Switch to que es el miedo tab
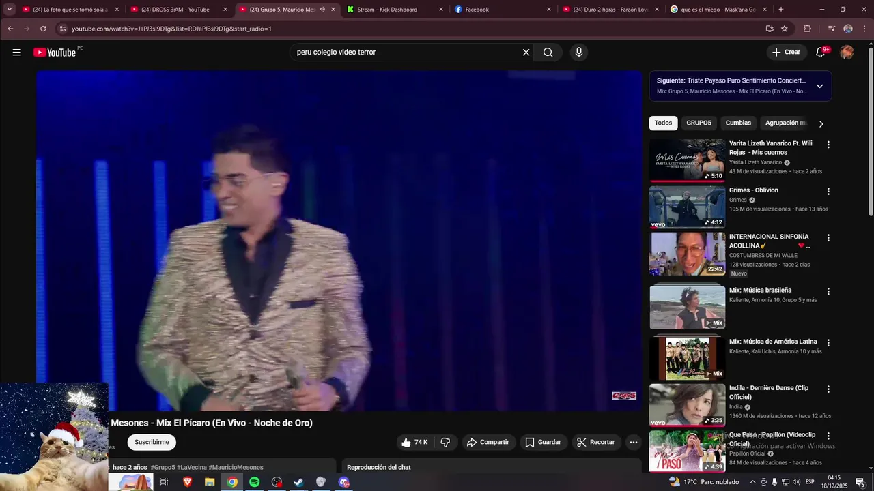Screen dimensions: 874x491 pos(718,10)
